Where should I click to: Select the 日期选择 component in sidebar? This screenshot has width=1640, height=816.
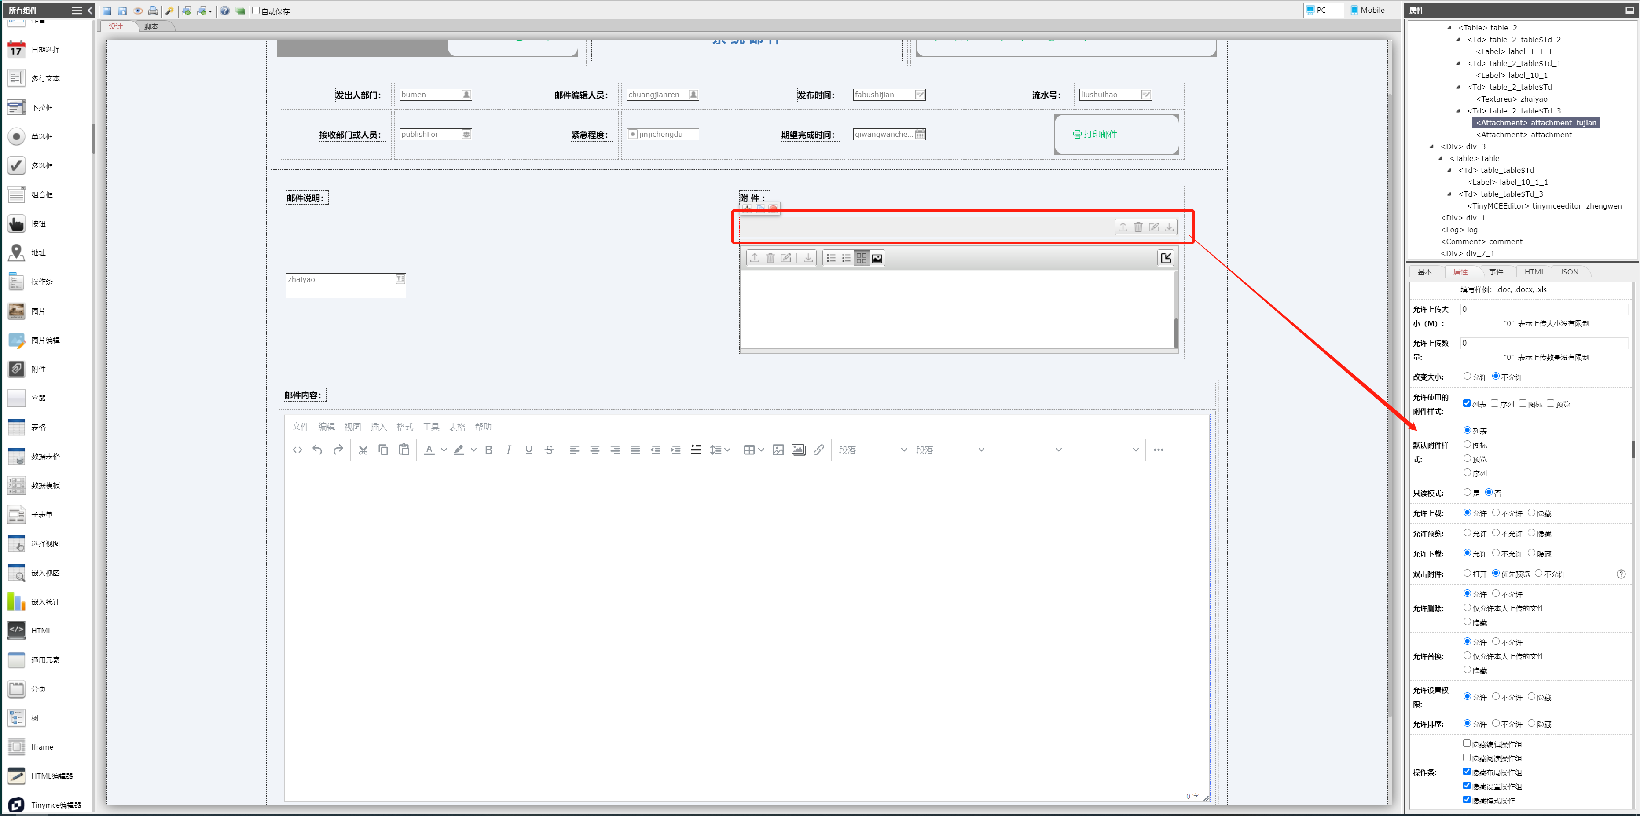click(x=44, y=49)
